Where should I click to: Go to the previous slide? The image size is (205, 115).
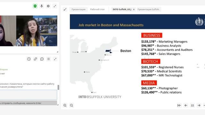(x=186, y=105)
